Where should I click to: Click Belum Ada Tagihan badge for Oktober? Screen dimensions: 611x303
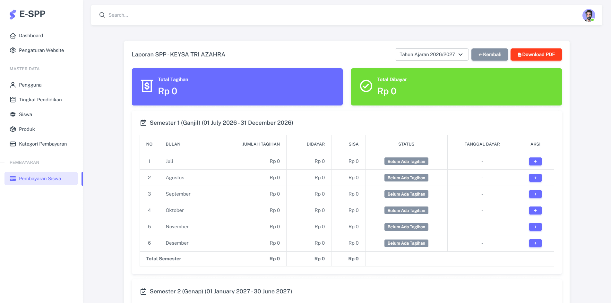pyautogui.click(x=406, y=210)
